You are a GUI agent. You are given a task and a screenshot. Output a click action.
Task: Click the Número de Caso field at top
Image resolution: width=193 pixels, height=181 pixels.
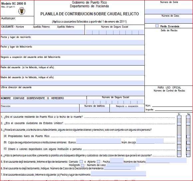pyautogui.click(x=169, y=20)
